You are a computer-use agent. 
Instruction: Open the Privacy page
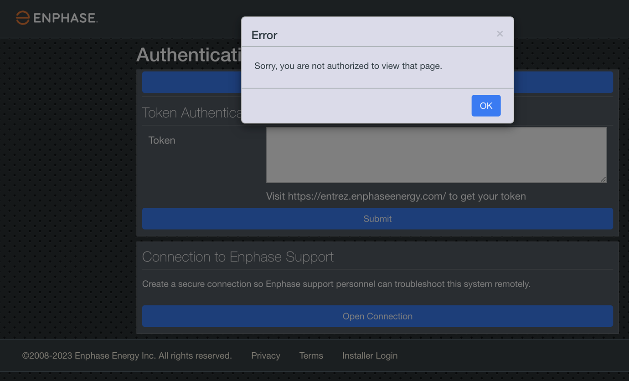[x=266, y=355]
